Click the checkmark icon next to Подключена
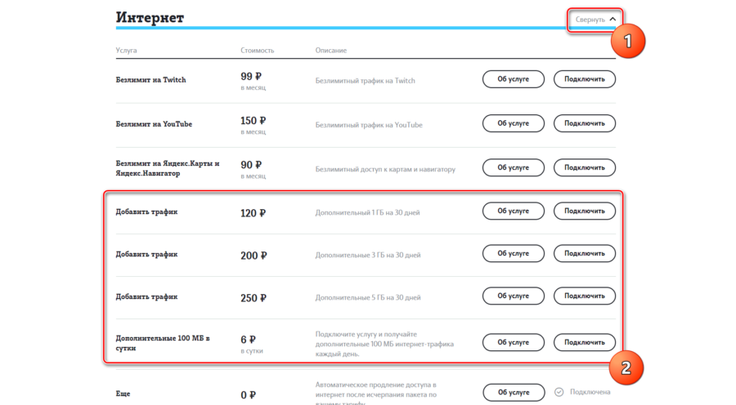The width and height of the screenshot is (736, 405). 559,392
